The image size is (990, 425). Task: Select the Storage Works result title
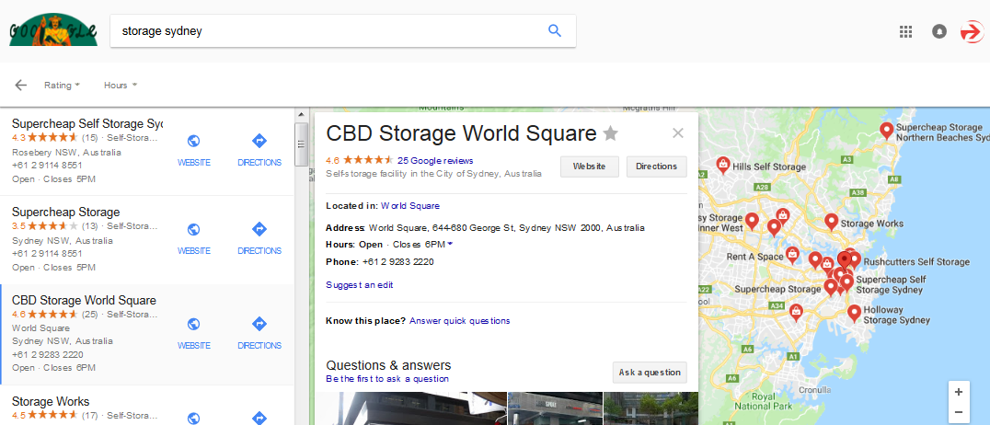(x=51, y=402)
